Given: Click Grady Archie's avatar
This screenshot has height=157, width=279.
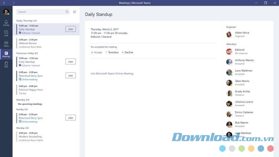Looking at the screenshot, I should 229,93.
